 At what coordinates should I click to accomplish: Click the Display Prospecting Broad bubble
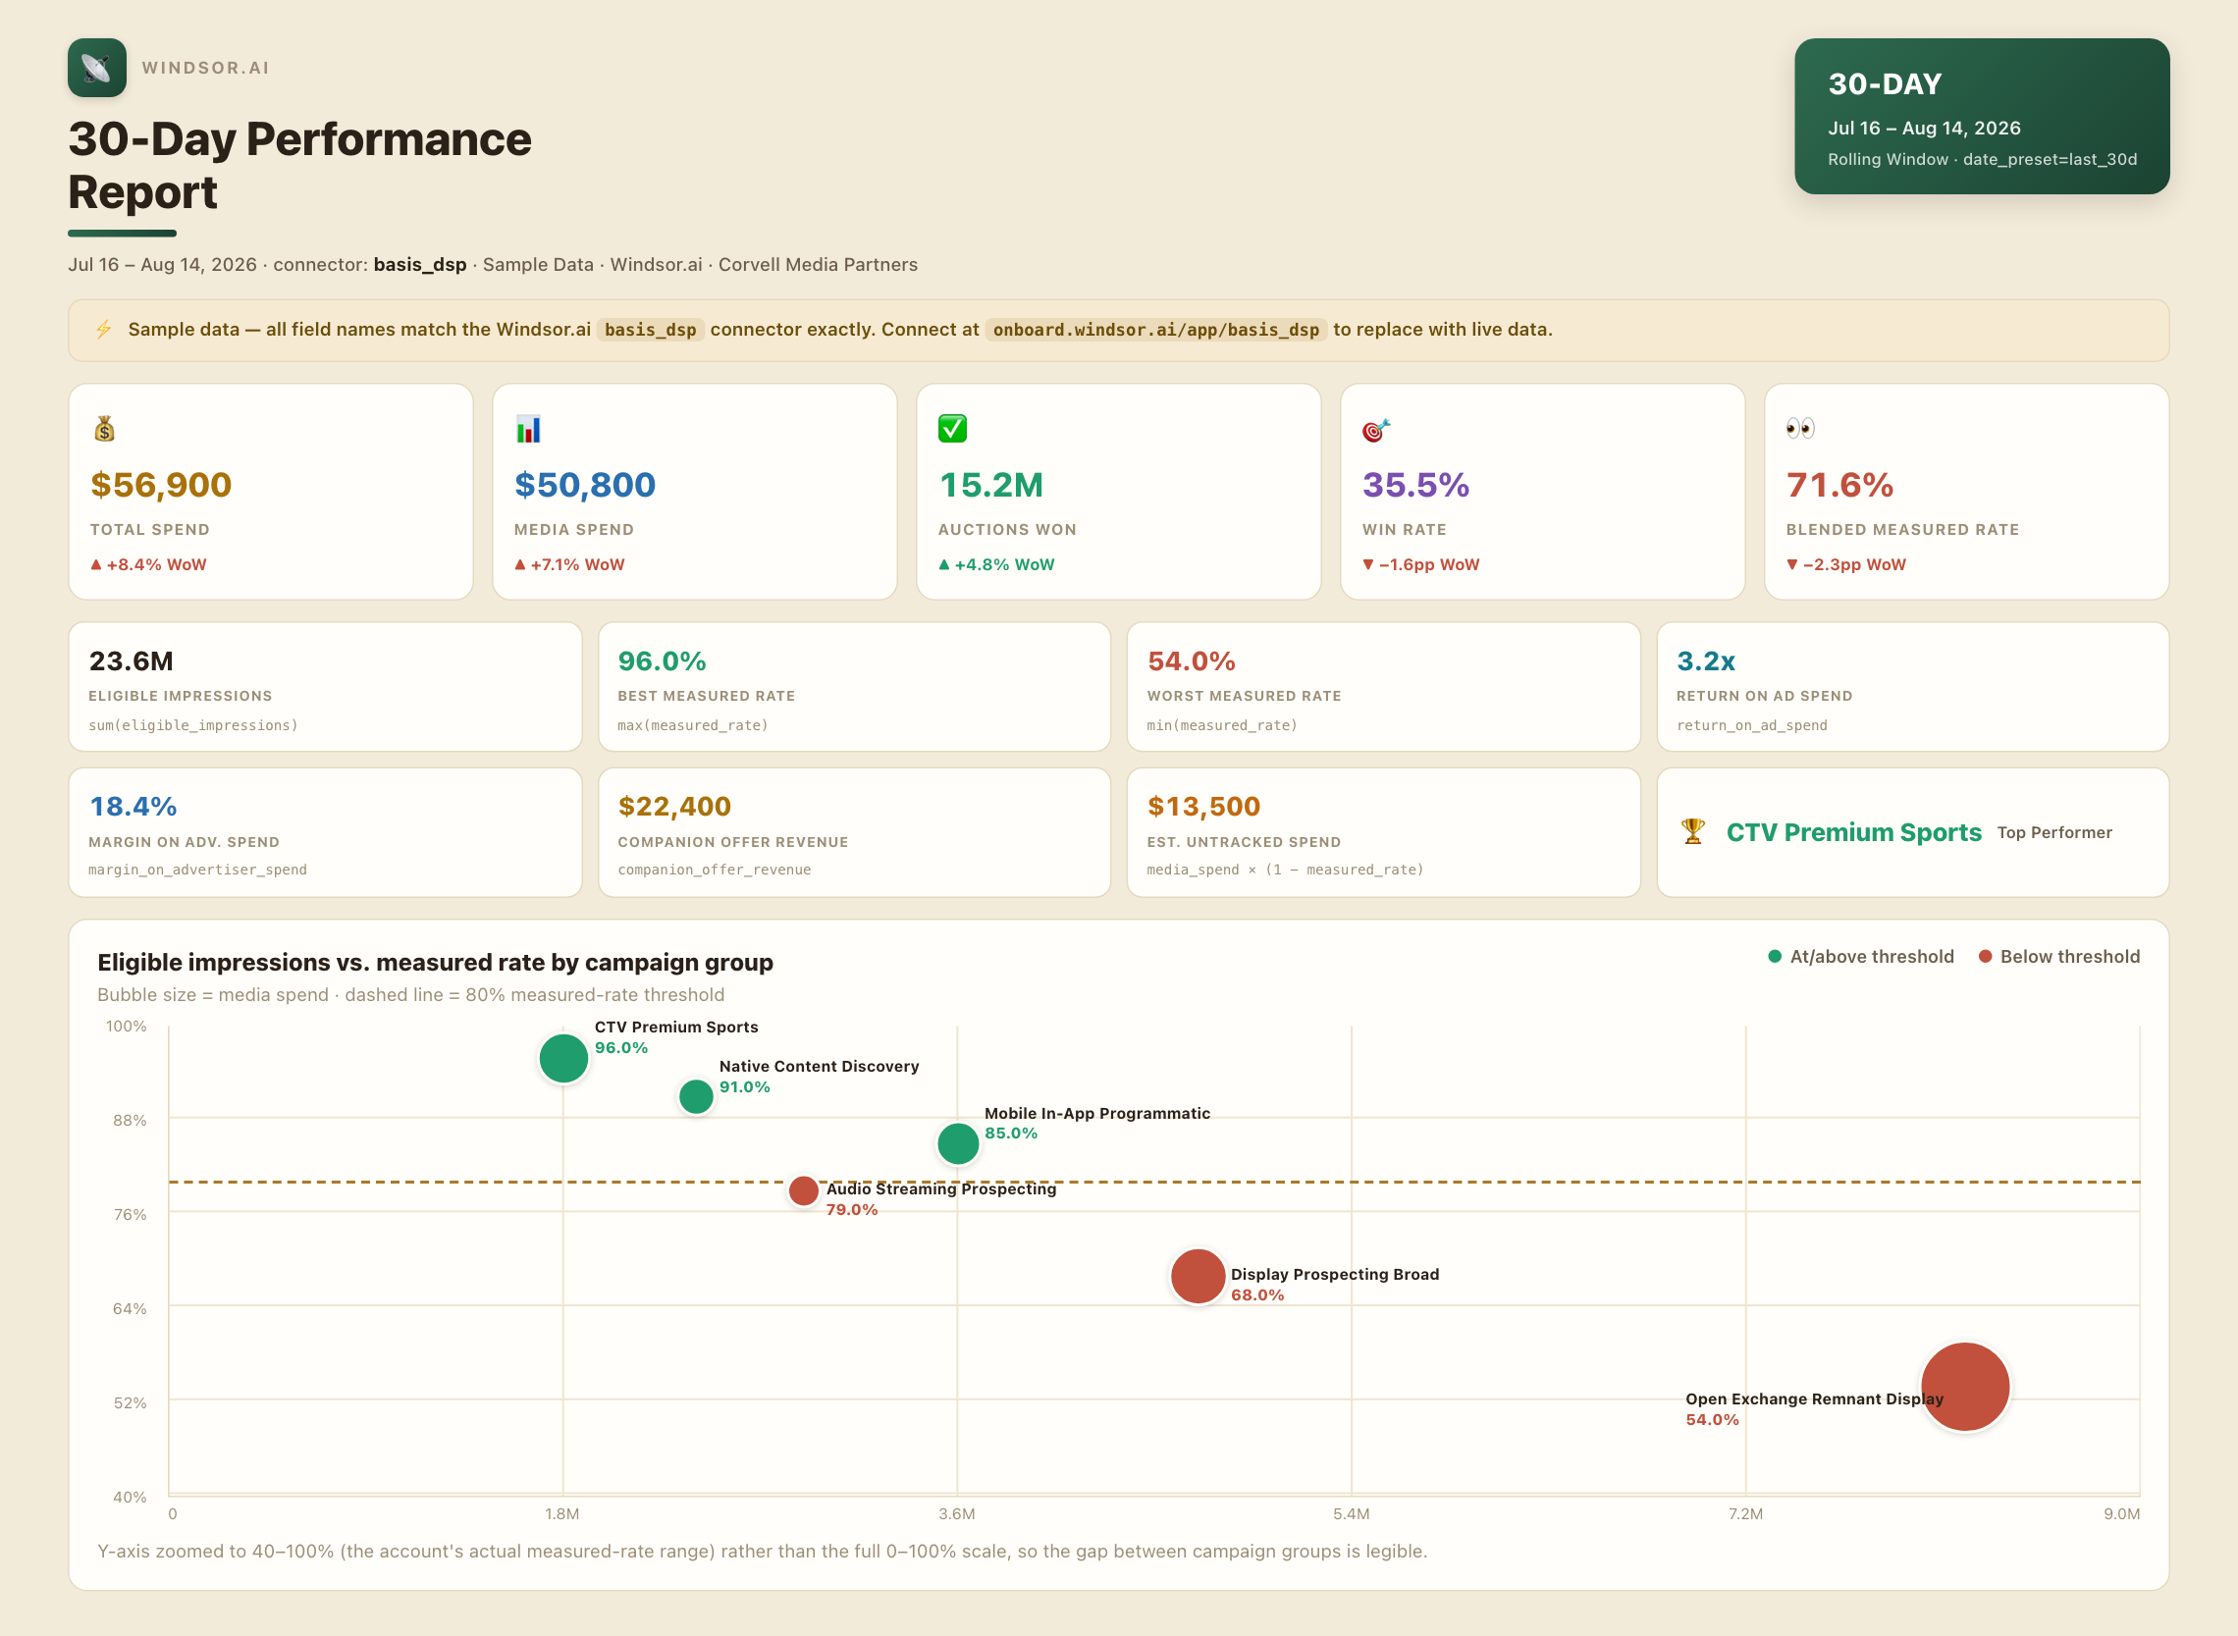click(x=1198, y=1276)
